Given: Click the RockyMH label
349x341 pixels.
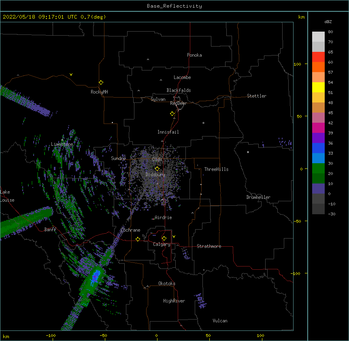Looking at the screenshot, I should (x=99, y=92).
